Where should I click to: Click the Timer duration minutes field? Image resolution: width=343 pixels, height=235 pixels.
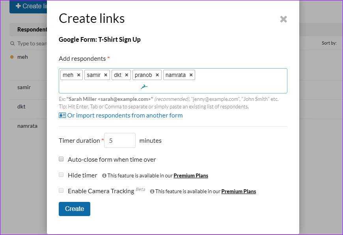[120, 140]
